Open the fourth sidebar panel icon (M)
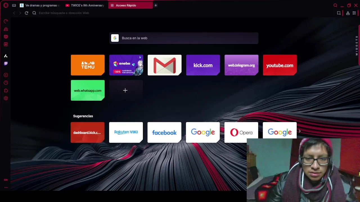This screenshot has width=360, height=202. tap(6, 44)
